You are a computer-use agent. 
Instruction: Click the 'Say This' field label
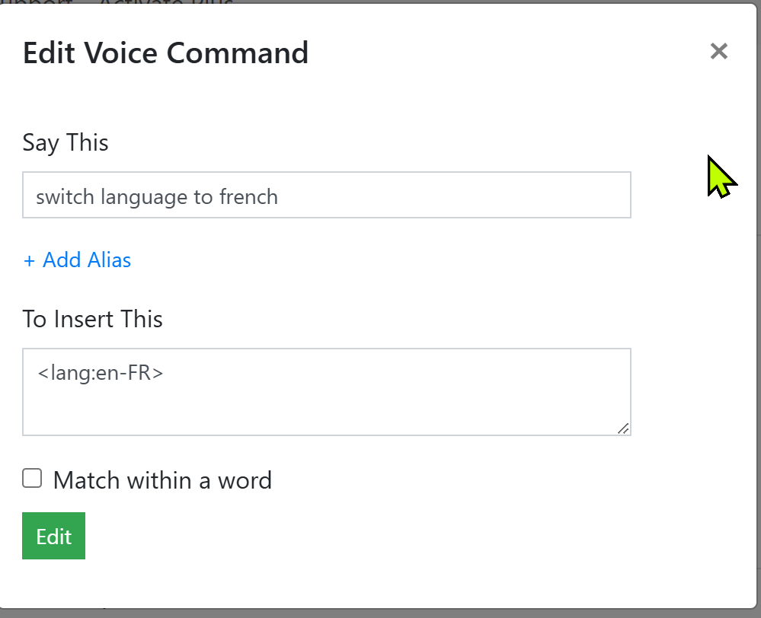[66, 143]
